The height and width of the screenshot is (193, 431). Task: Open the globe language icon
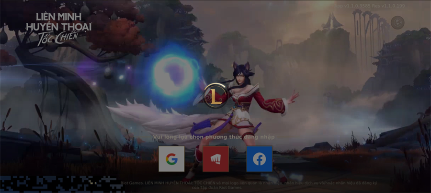397,22
